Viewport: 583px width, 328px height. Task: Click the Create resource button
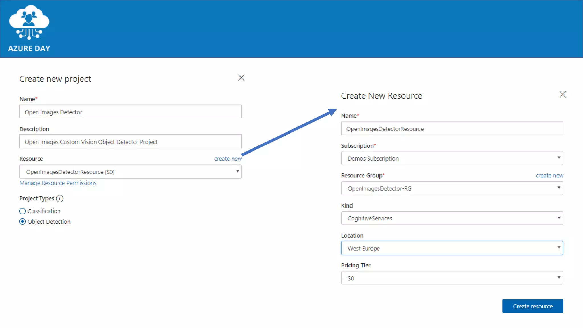click(532, 306)
